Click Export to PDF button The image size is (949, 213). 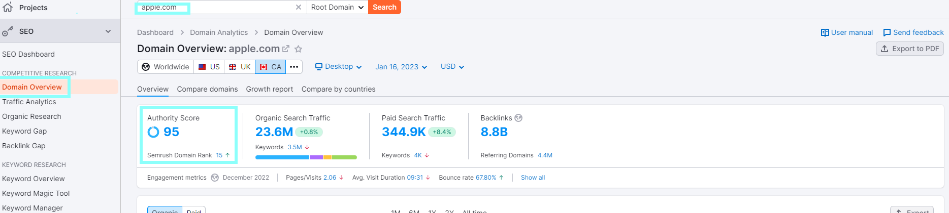910,49
